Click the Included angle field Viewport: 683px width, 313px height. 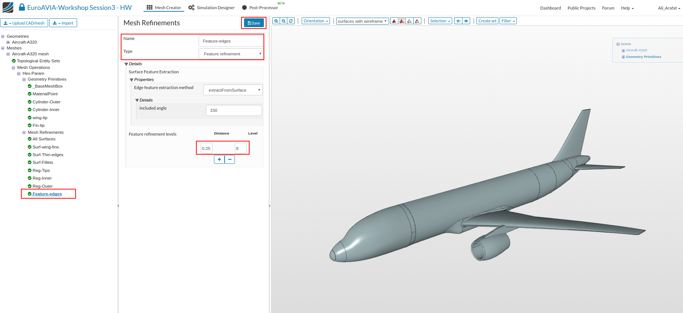click(x=234, y=110)
